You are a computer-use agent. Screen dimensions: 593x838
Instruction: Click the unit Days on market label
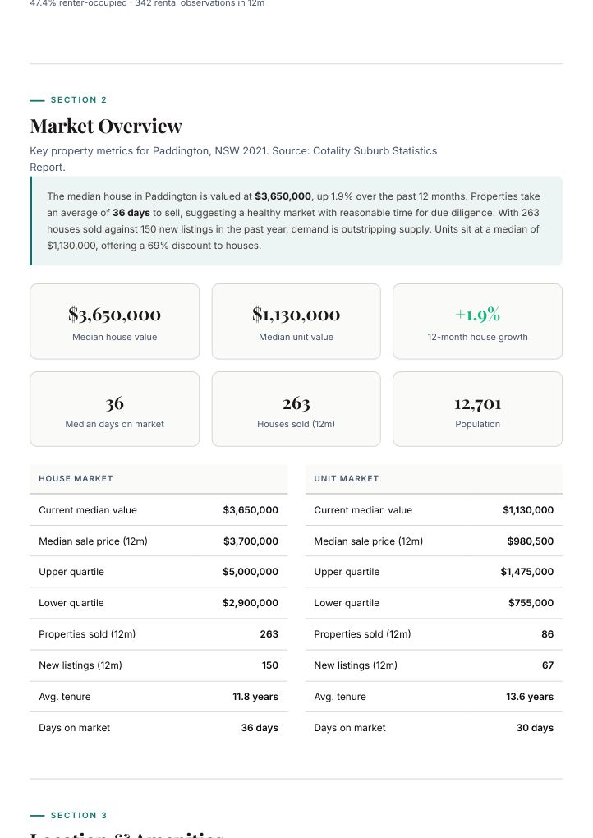pyautogui.click(x=350, y=728)
